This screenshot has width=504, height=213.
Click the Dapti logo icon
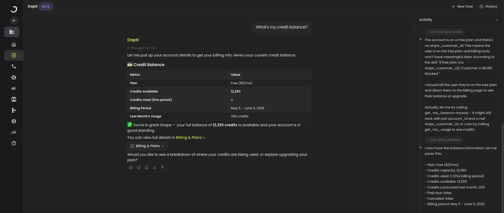pos(14,9)
